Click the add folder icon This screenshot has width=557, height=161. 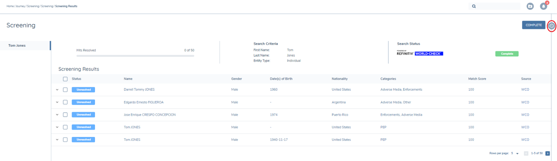pyautogui.click(x=530, y=6)
